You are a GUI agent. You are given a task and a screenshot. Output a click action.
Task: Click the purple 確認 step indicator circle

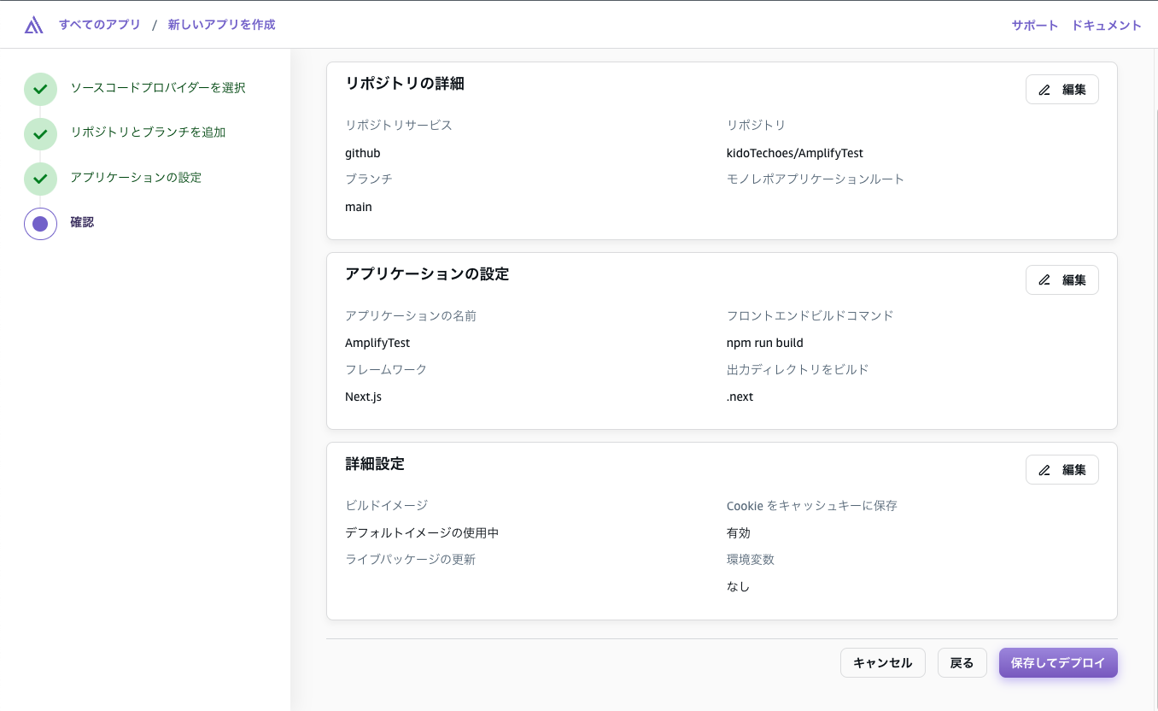40,223
